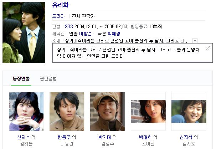Image resolution: width=216 pixels, height=149 pixels.
Task: Open 김하늘 cast photo thumbnail
Action: [26, 111]
